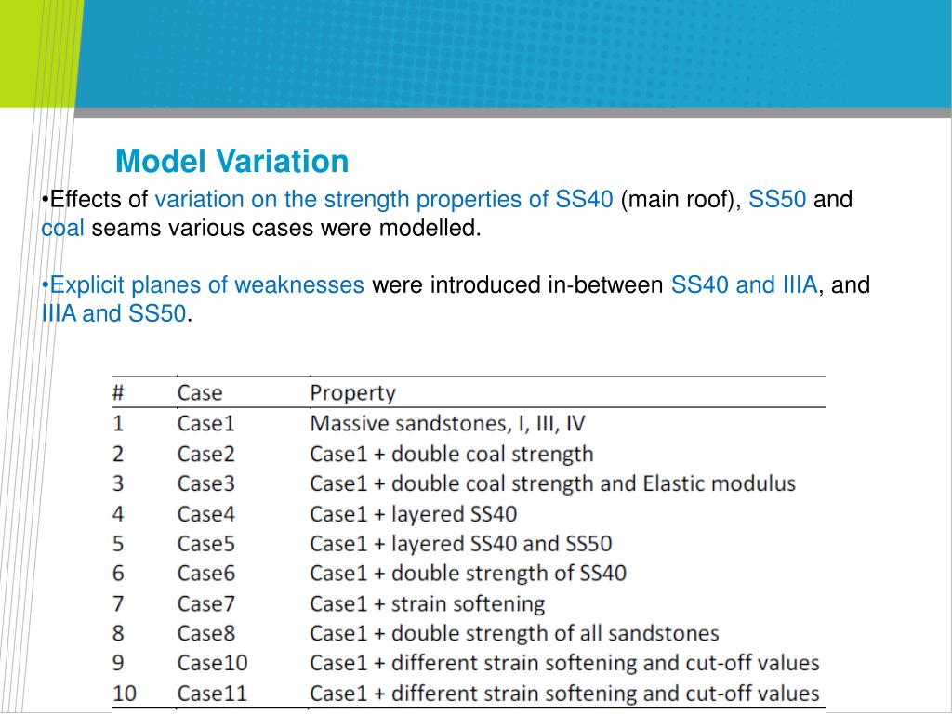Click the cell 'Case8'
Viewport: 952px width, 714px height.
pyautogui.click(x=205, y=633)
